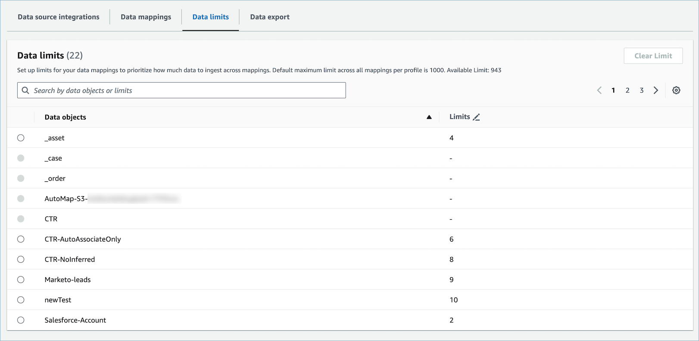
Task: Jump to page 2 of results
Action: (x=627, y=90)
